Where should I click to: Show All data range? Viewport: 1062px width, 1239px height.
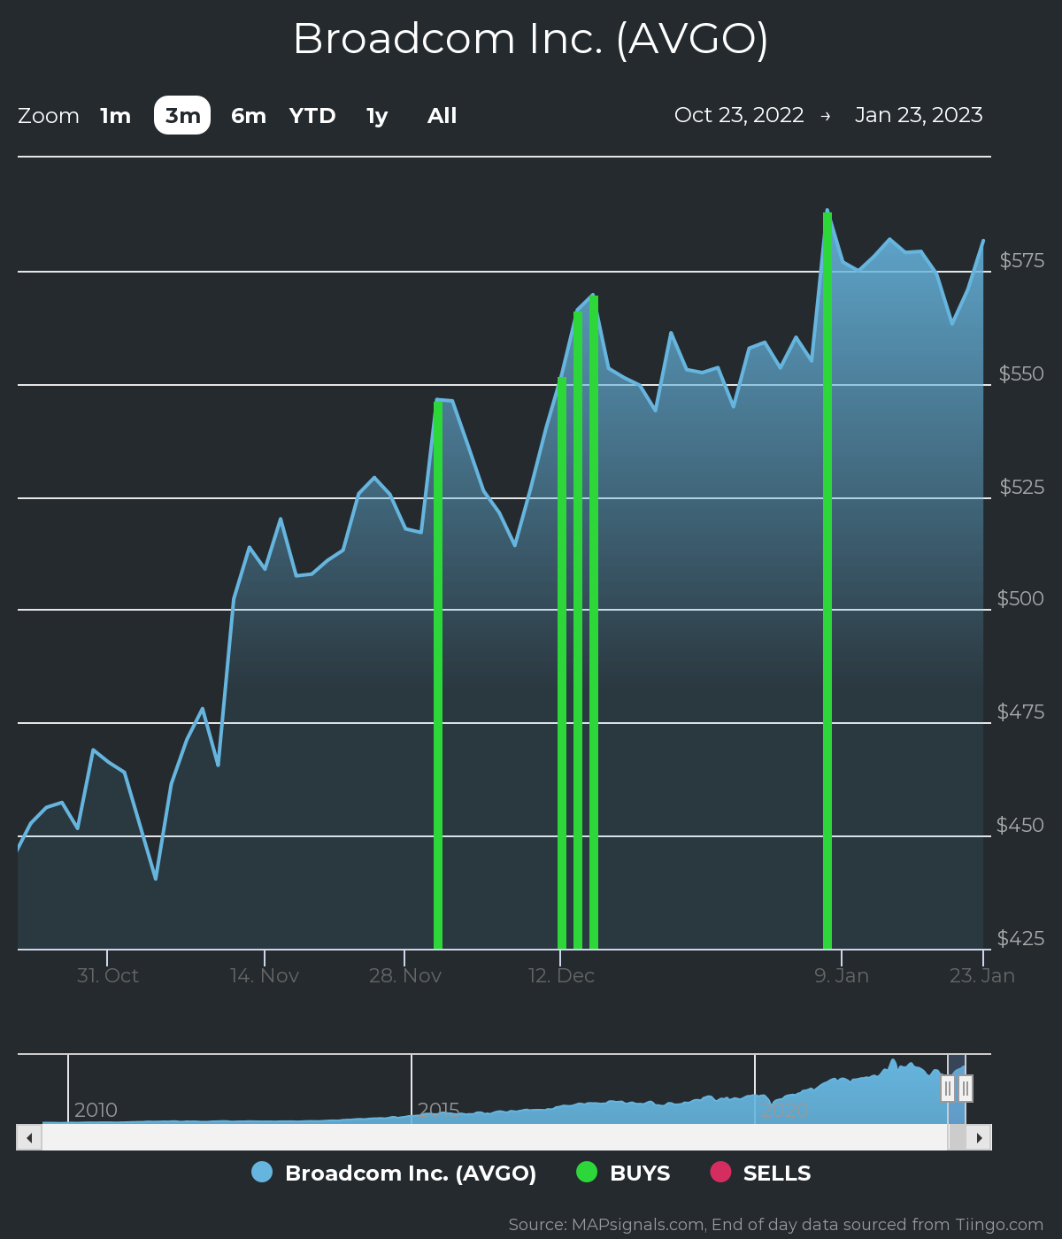(x=442, y=116)
